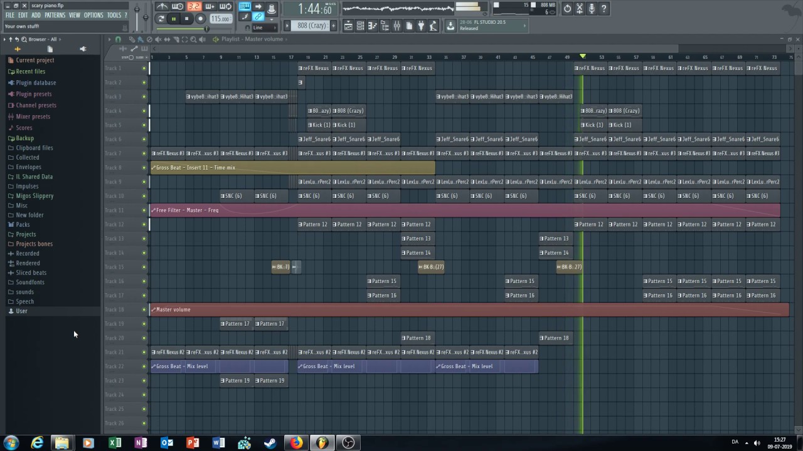The width and height of the screenshot is (803, 451).
Task: Open the plugin picker (plug icon)
Action: tap(422, 26)
